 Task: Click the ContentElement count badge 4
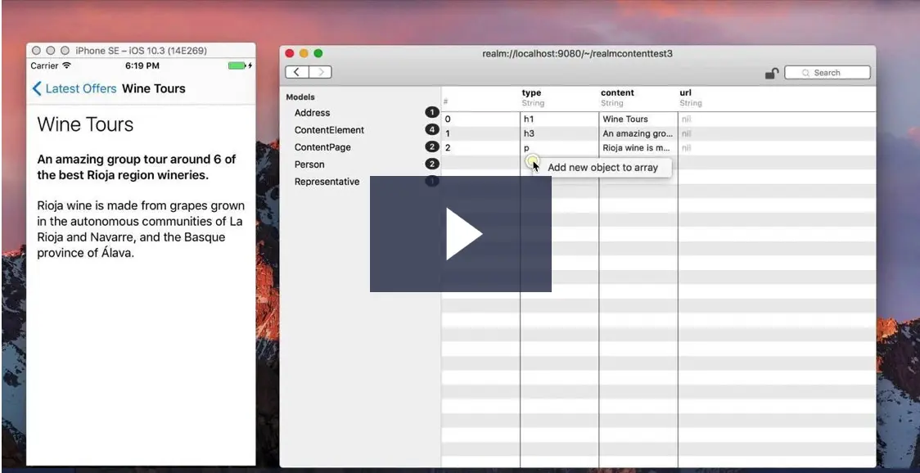point(432,129)
